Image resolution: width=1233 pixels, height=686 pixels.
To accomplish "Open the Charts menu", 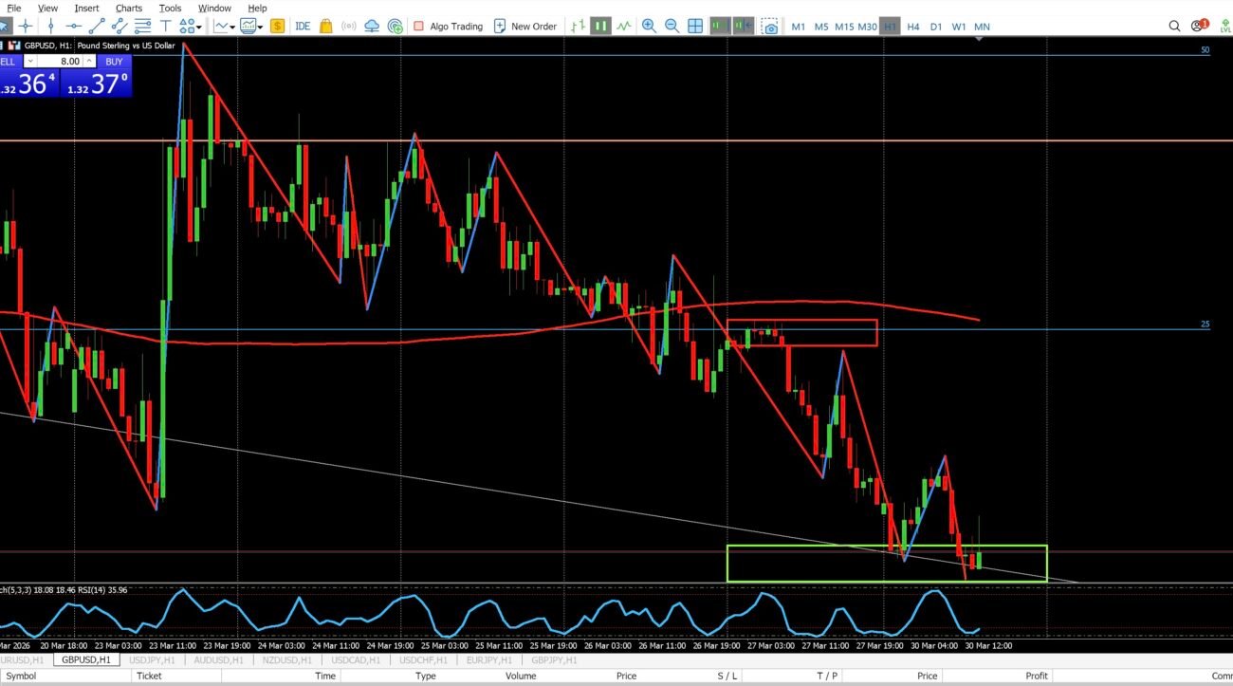I will [128, 8].
